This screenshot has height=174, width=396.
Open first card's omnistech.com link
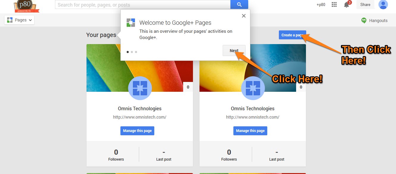pyautogui.click(x=140, y=117)
